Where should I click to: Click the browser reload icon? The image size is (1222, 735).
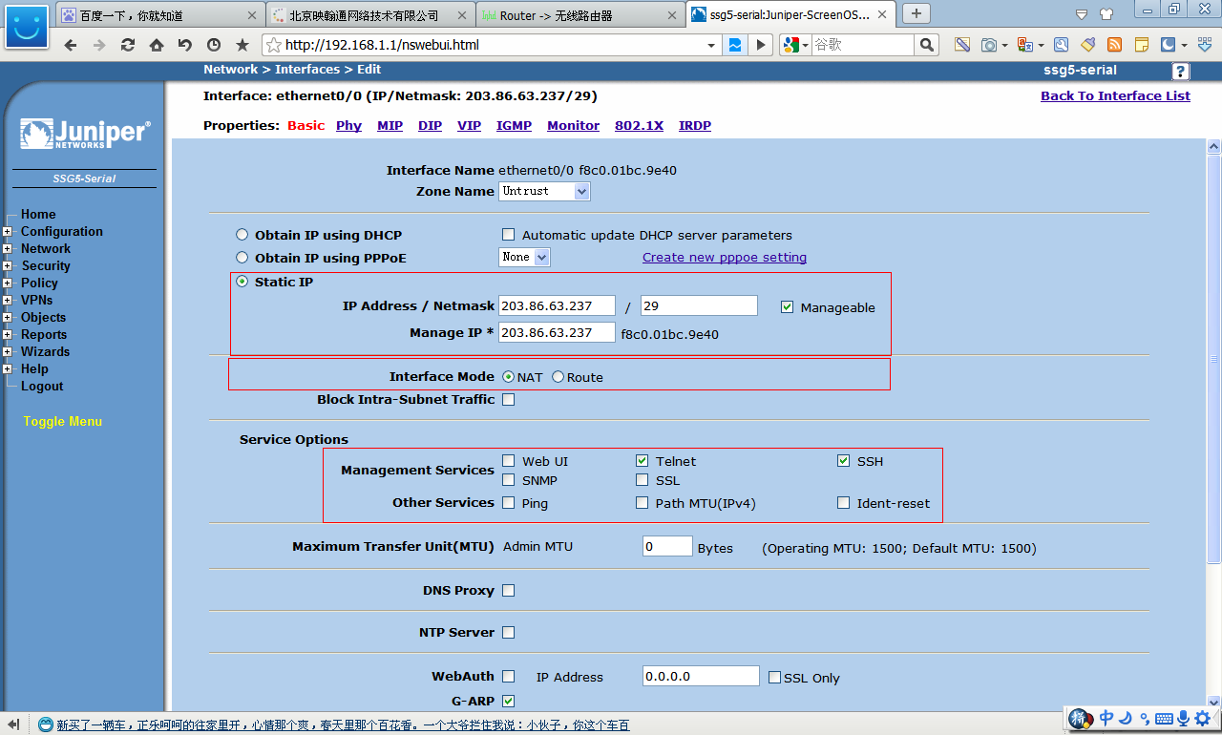[127, 45]
